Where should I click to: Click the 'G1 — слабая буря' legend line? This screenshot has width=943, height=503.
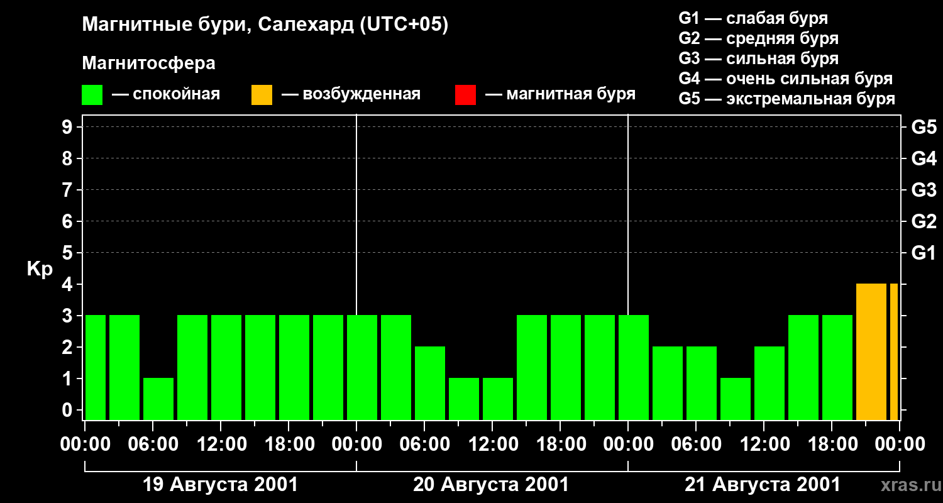point(753,19)
